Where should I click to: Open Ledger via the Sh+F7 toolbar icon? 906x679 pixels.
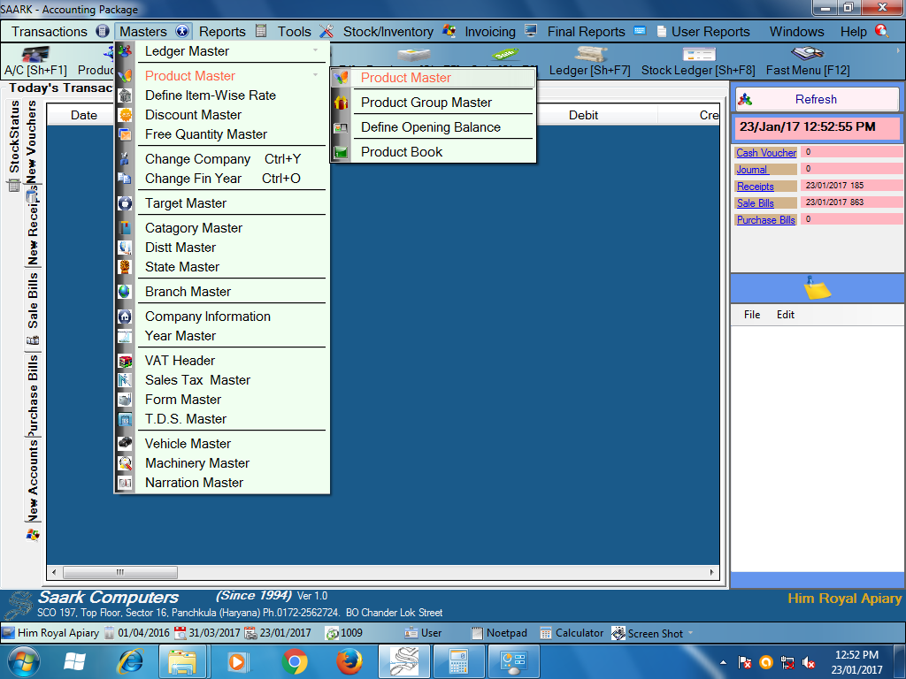pyautogui.click(x=590, y=53)
